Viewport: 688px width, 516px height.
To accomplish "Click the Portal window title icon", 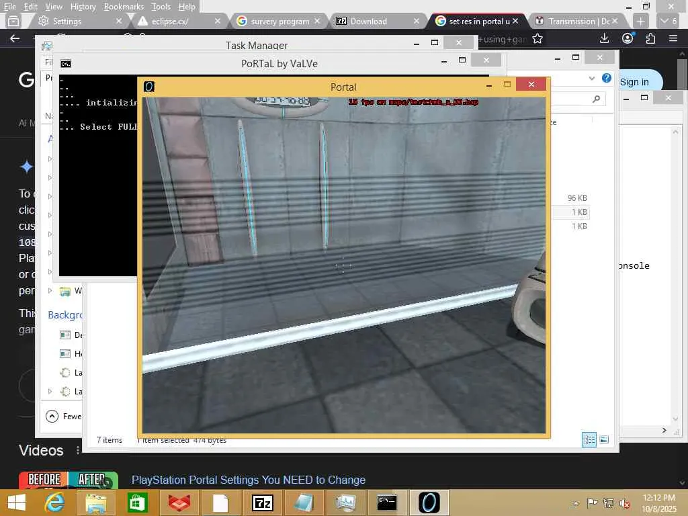I will [x=148, y=87].
